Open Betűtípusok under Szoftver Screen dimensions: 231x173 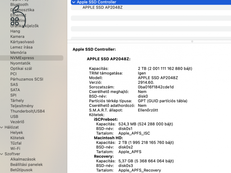pyautogui.click(x=21, y=170)
